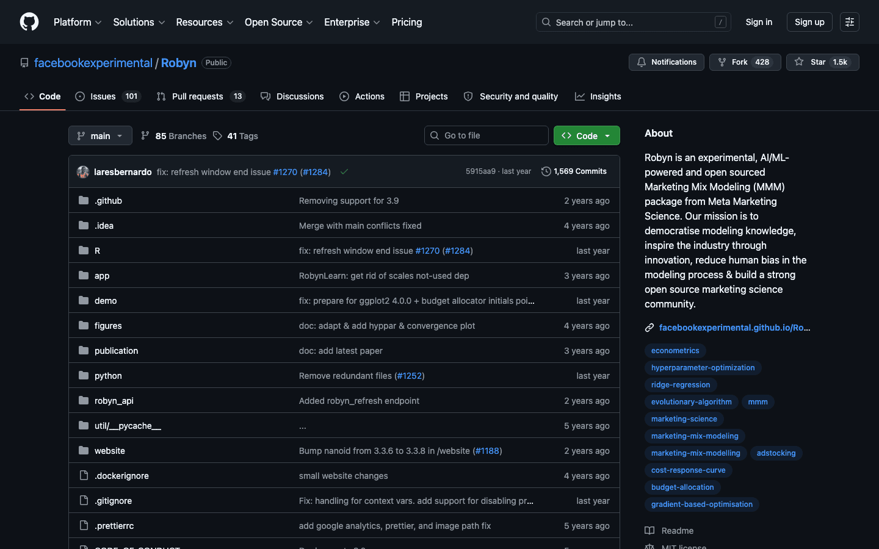
Task: Expand the Resources dropdown
Action: click(204, 22)
